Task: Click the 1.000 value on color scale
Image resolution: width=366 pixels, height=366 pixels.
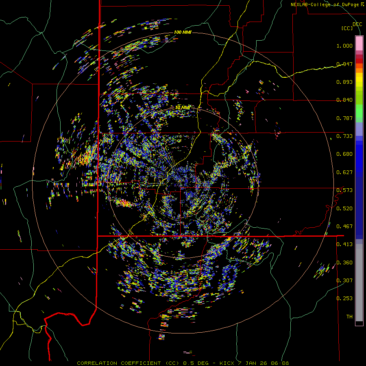Action: [x=344, y=46]
